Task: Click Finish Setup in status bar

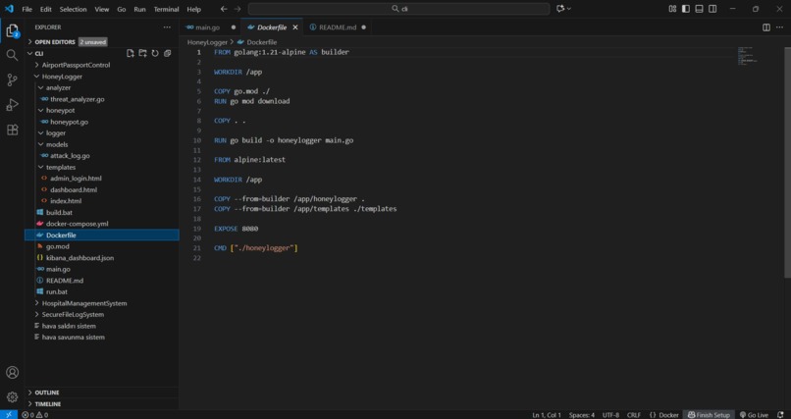Action: coord(709,415)
